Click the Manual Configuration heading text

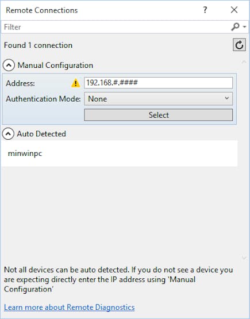pyautogui.click(x=55, y=66)
